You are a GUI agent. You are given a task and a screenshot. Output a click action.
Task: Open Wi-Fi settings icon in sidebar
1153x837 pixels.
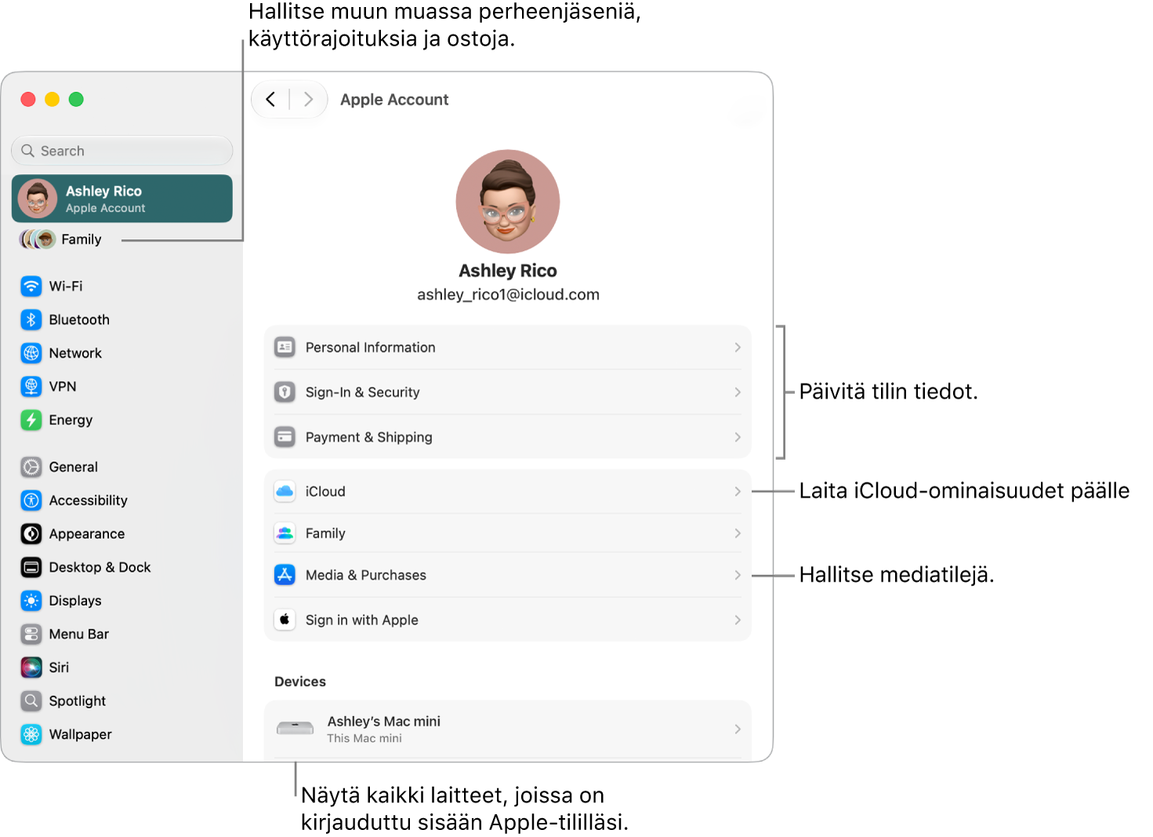click(x=31, y=286)
